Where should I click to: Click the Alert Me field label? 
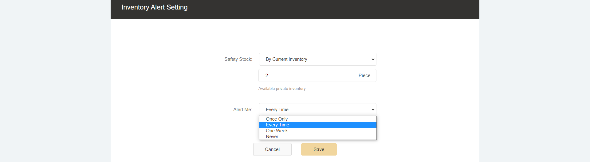pyautogui.click(x=242, y=110)
